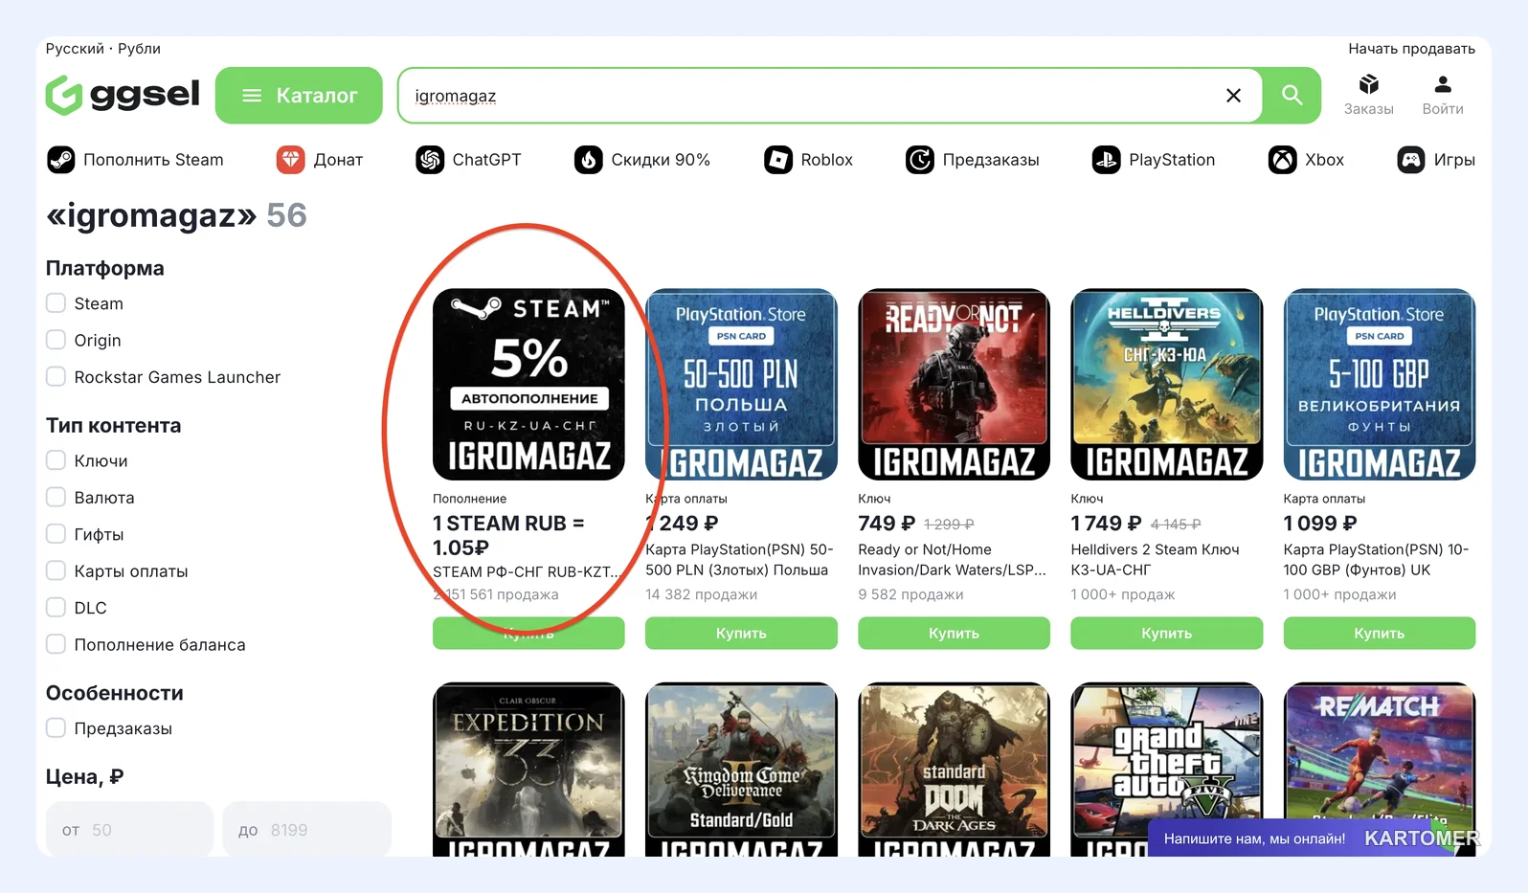Open the Roblox category
This screenshot has width=1528, height=893.
(x=808, y=160)
